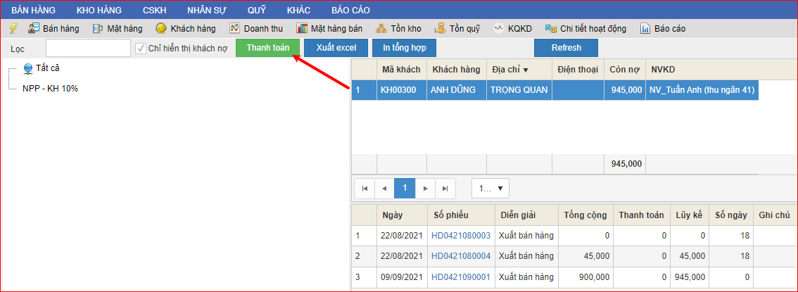Open invoice link HD0421090001
The width and height of the screenshot is (798, 292).
(x=461, y=277)
